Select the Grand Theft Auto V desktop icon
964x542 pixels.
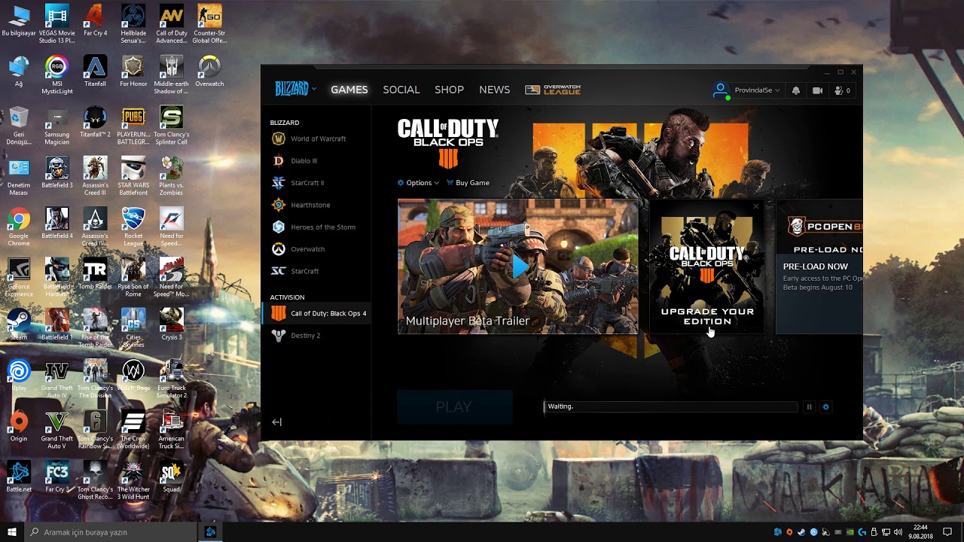point(56,431)
